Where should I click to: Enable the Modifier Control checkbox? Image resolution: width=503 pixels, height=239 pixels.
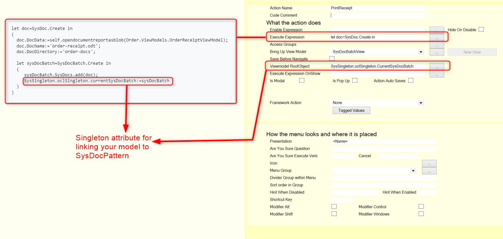[421, 207]
